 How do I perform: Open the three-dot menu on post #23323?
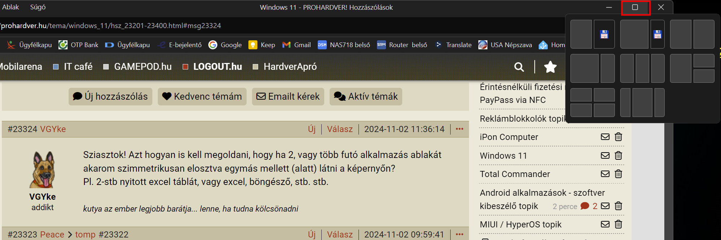point(460,234)
